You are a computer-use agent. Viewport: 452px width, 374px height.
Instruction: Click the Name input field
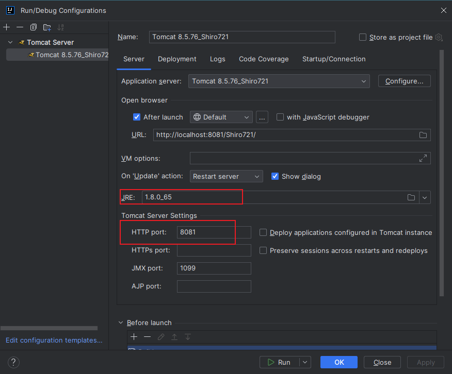(x=242, y=37)
